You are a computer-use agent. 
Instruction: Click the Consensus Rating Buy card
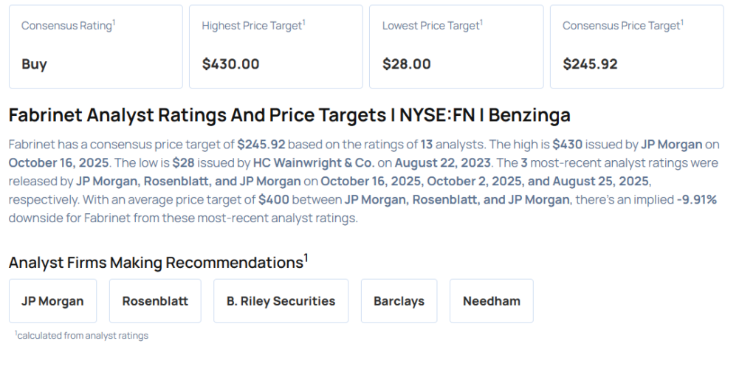click(x=95, y=46)
